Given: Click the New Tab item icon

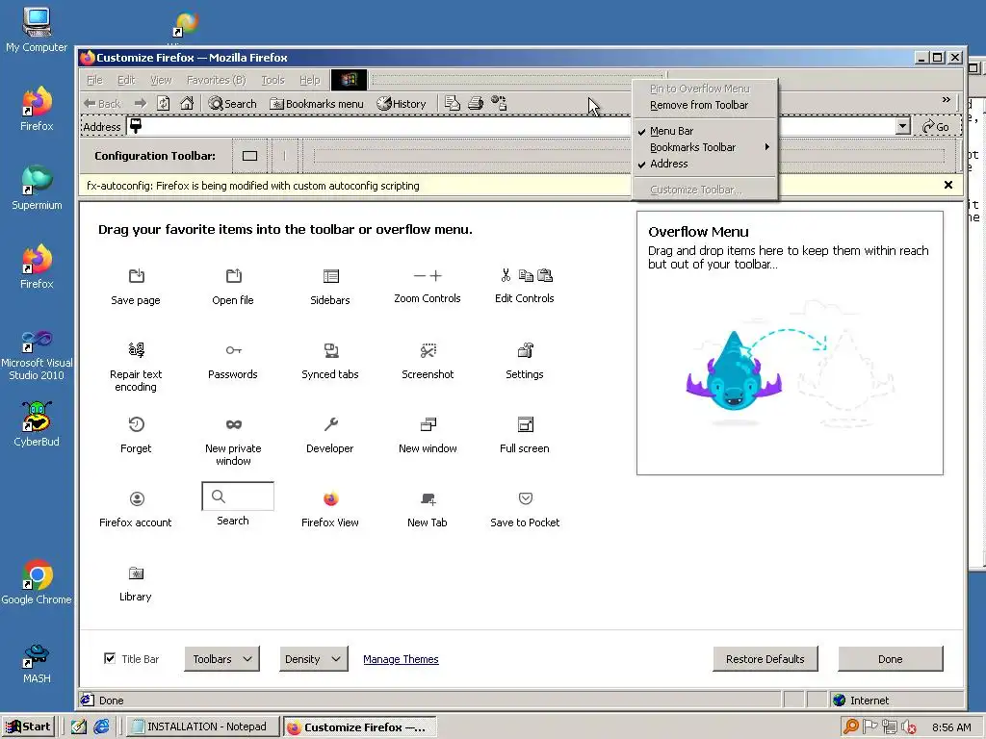Looking at the screenshot, I should pos(428,499).
